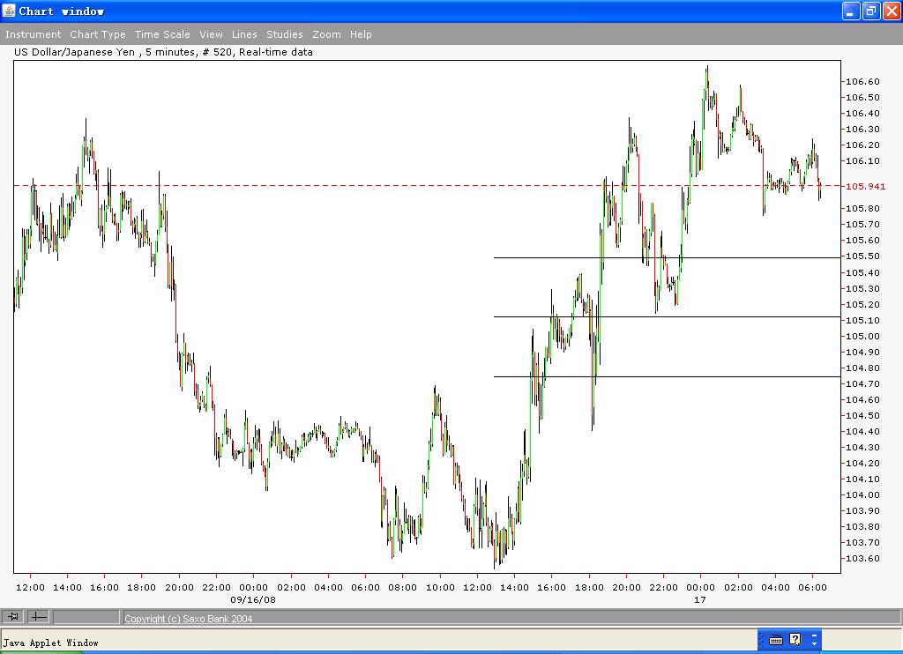Open the Help menu

[x=361, y=34]
